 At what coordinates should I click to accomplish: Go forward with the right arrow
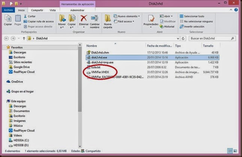13,38
